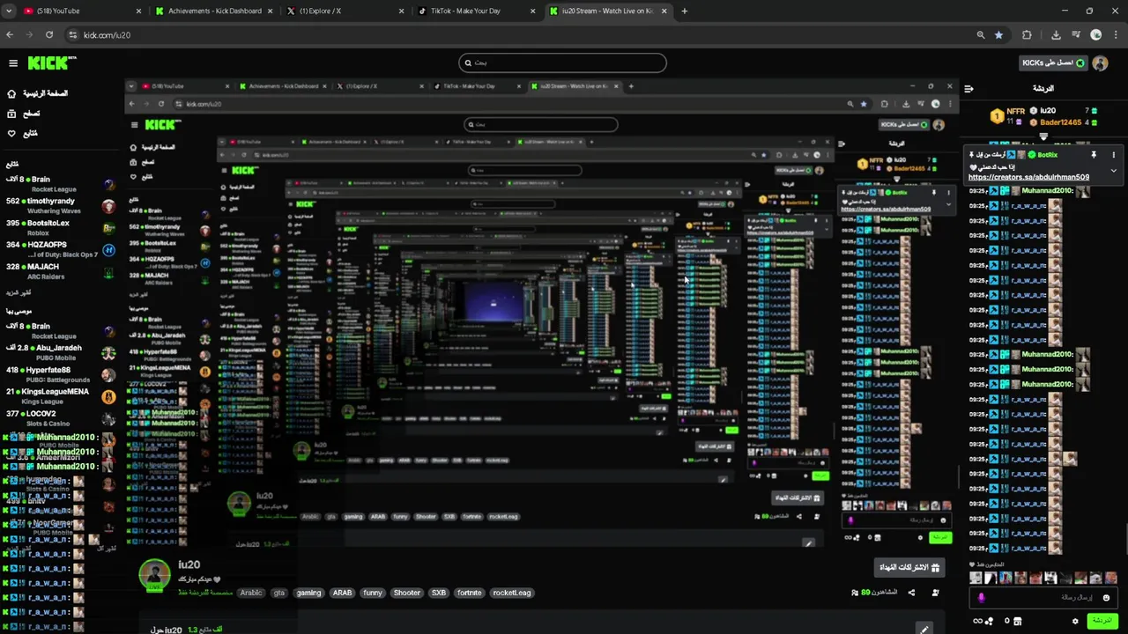Select the iu20 Stream browser tab

(x=608, y=11)
